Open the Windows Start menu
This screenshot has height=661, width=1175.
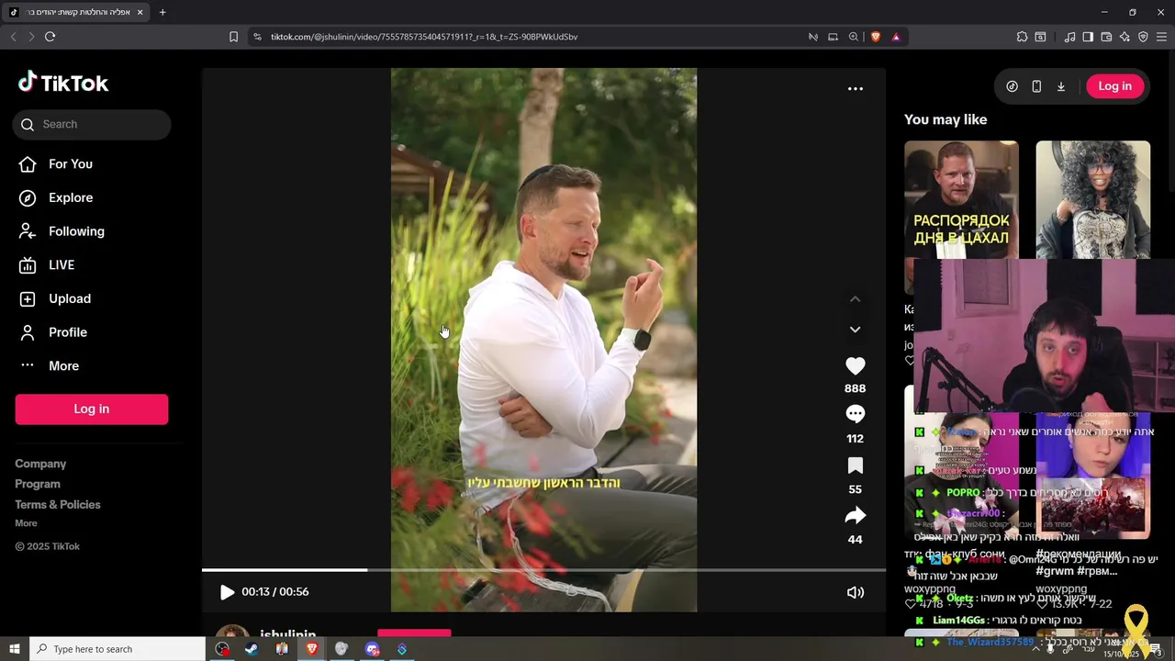15,649
